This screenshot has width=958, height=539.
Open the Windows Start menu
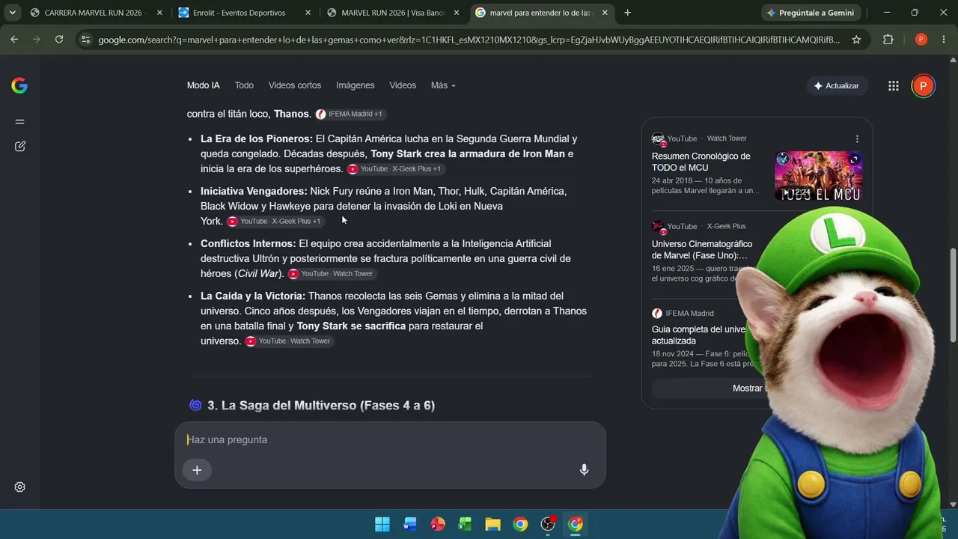click(382, 524)
